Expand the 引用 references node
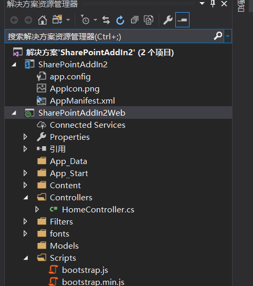Image resolution: width=253 pixels, height=286 pixels. pyautogui.click(x=25, y=149)
